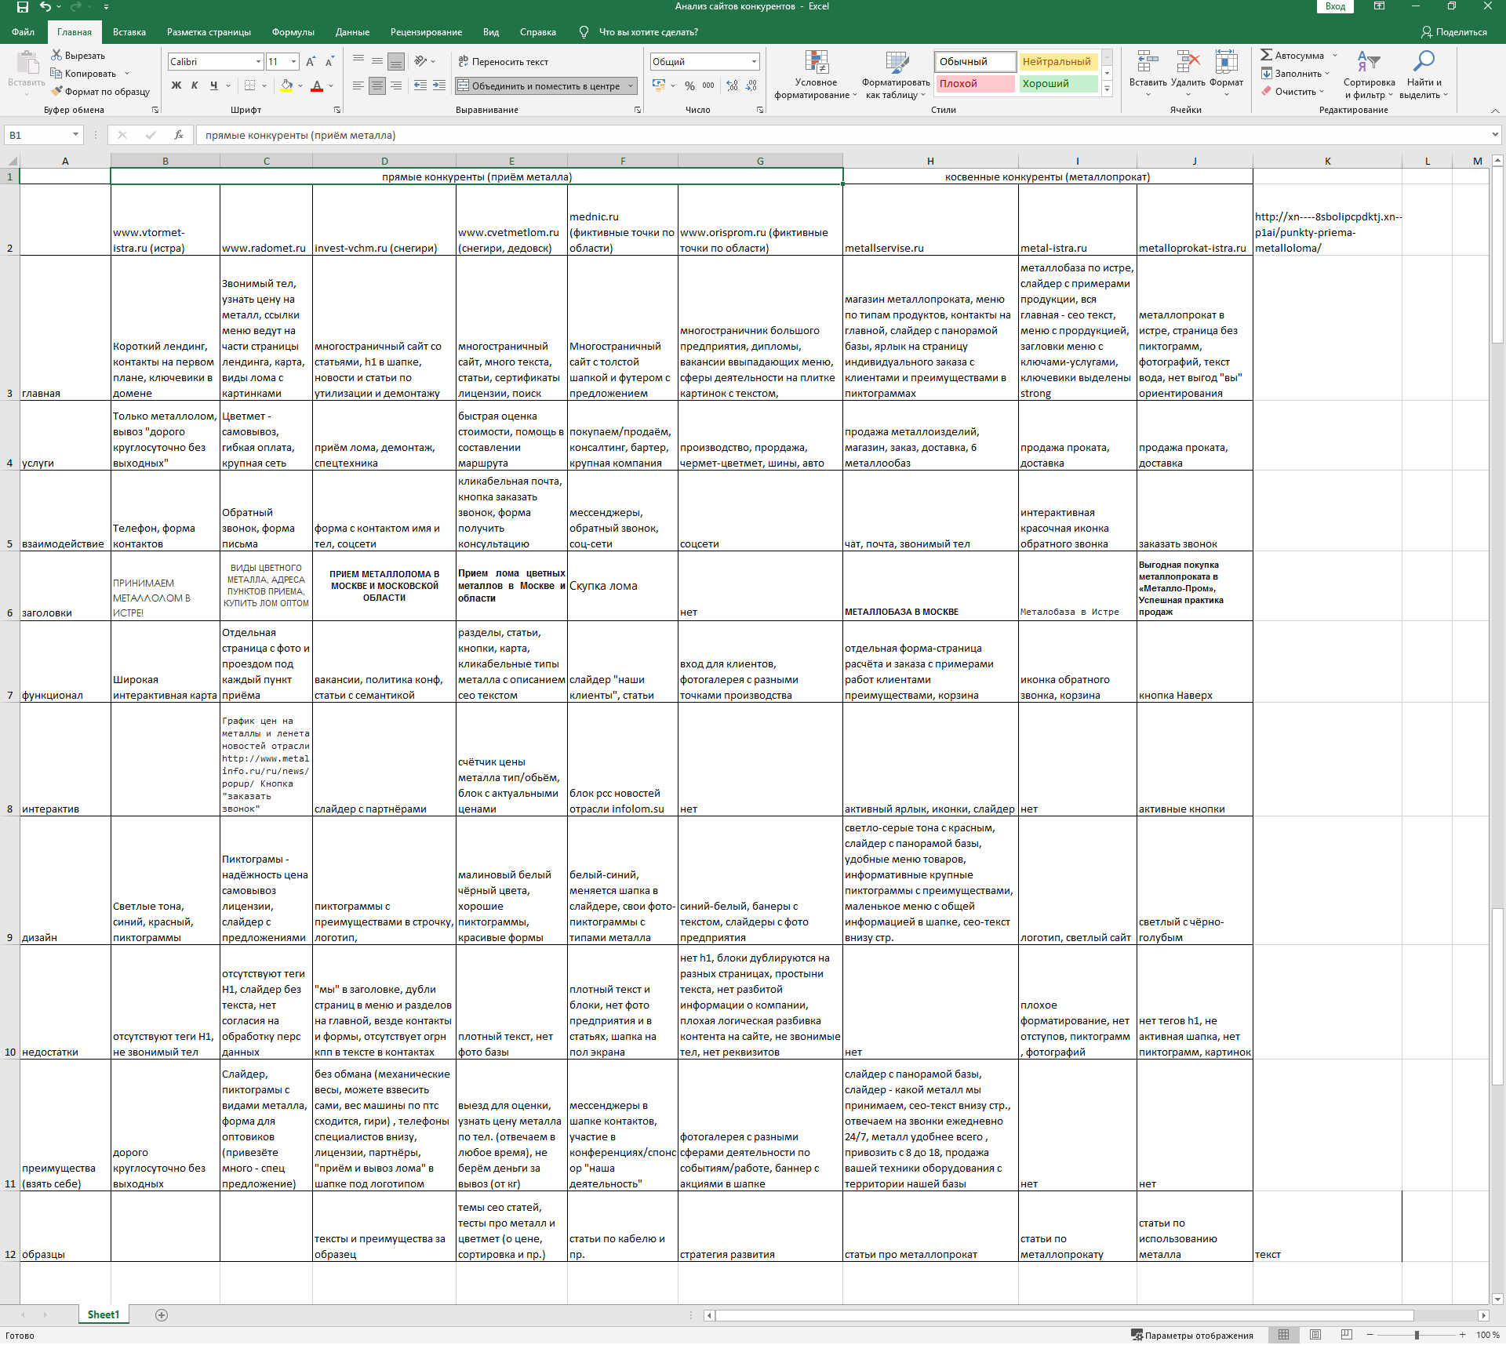
Task: Expand the formula bar
Action: (1495, 135)
